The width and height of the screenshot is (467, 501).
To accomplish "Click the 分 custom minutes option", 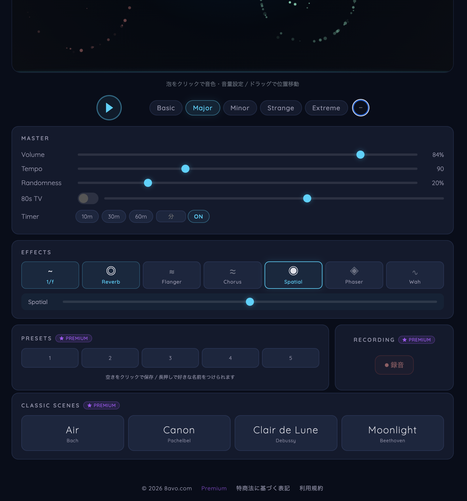I will tap(171, 216).
